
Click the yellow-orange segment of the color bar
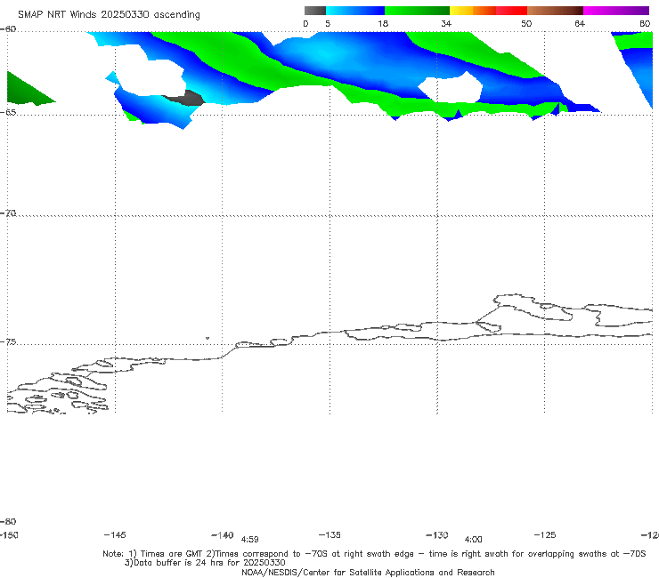(472, 11)
